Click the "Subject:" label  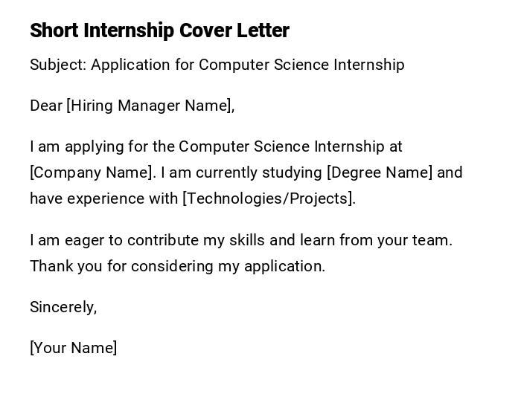(58, 65)
